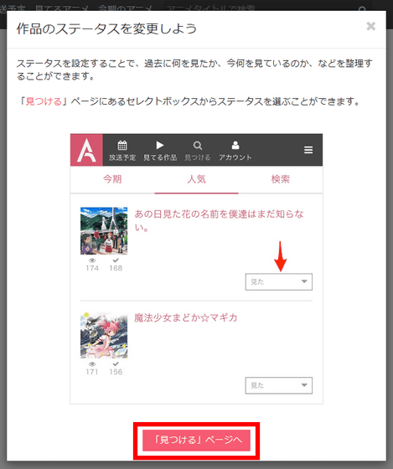Click the eye icon above 171

pyautogui.click(x=92, y=364)
